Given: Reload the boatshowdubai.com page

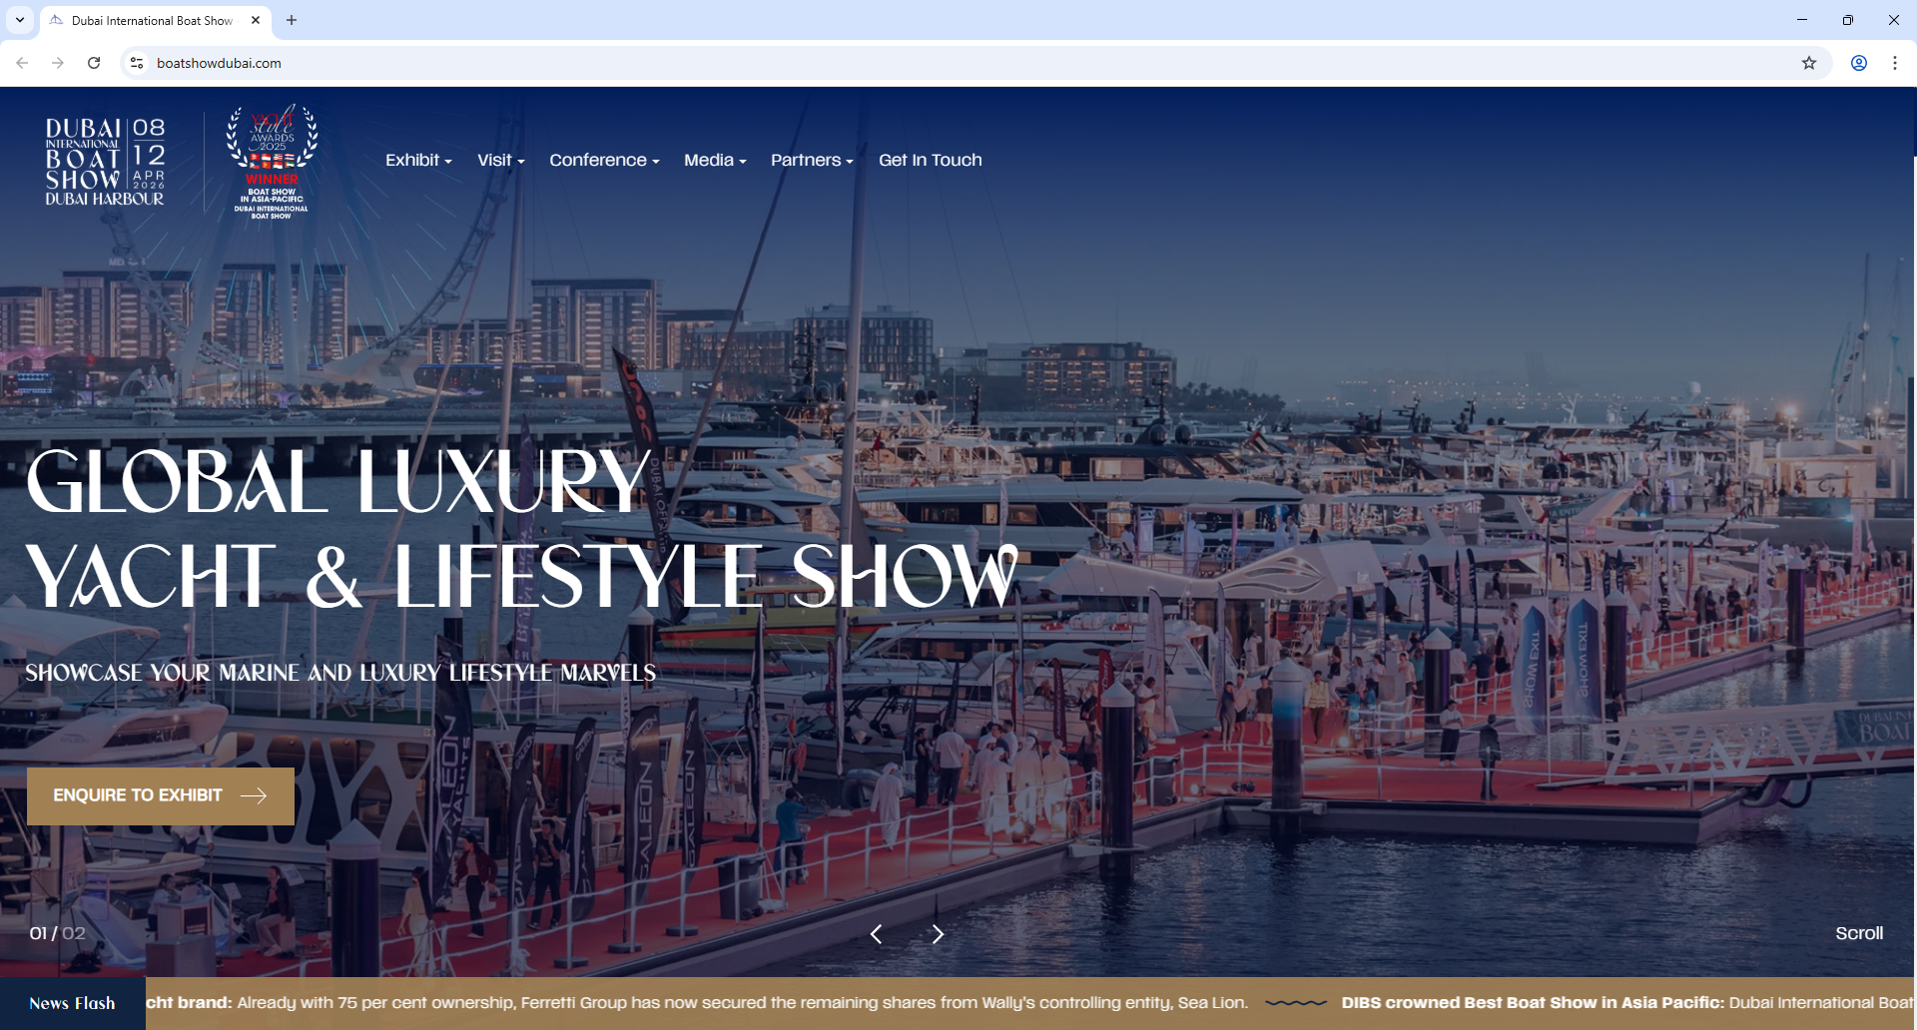Looking at the screenshot, I should [93, 62].
